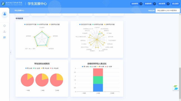Click the arrow icon beside 指标管理
This screenshot has height=101, width=181.
pos(168,4)
